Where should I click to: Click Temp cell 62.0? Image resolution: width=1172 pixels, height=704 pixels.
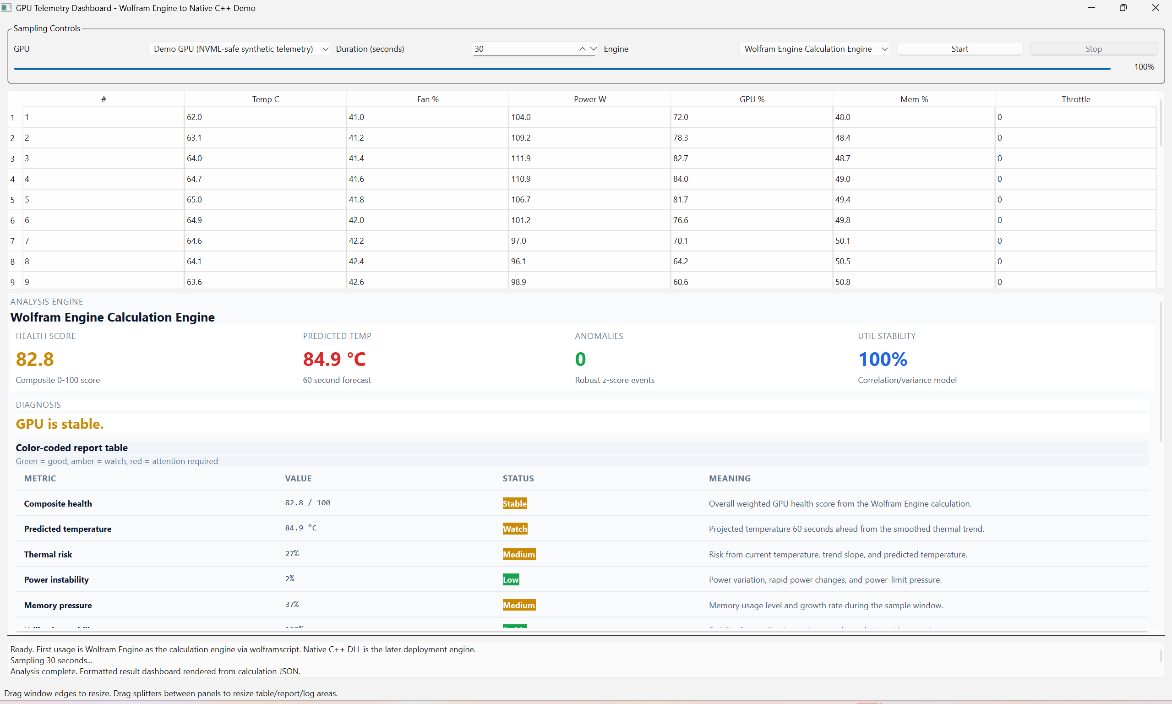(266, 117)
